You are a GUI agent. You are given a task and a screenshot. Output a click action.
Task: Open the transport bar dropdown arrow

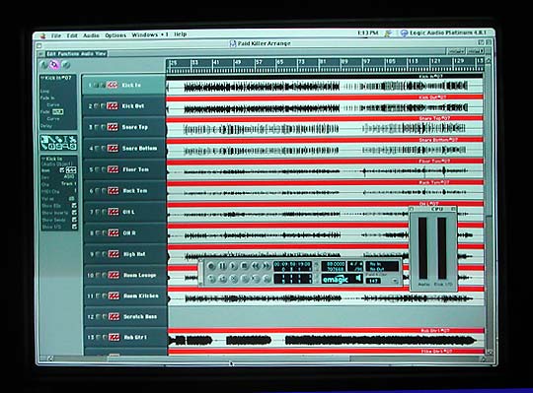pos(395,281)
